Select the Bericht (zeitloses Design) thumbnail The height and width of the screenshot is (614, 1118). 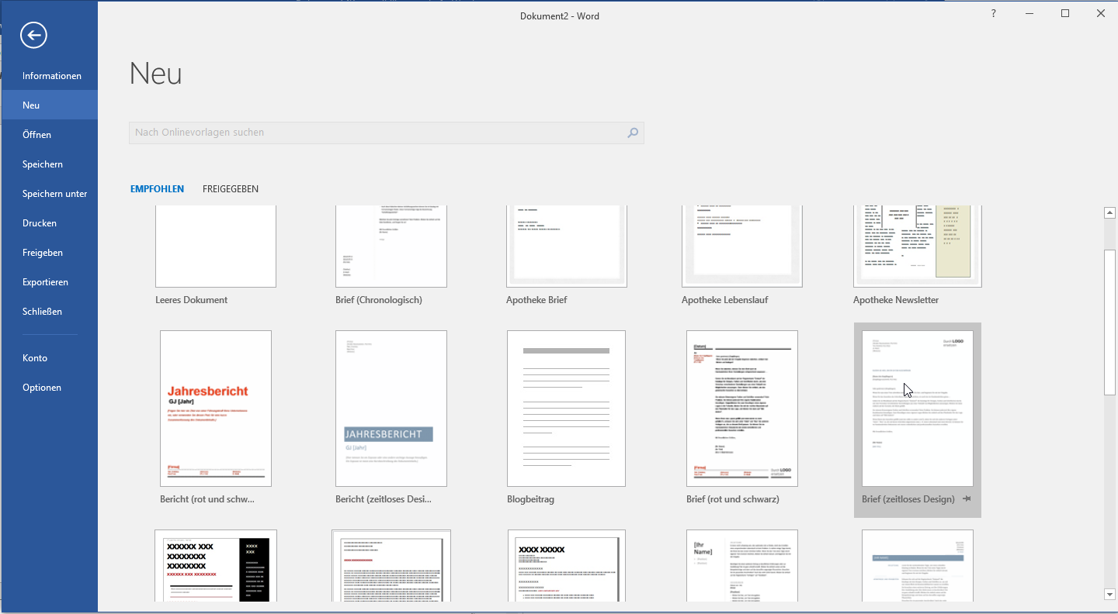coord(391,409)
